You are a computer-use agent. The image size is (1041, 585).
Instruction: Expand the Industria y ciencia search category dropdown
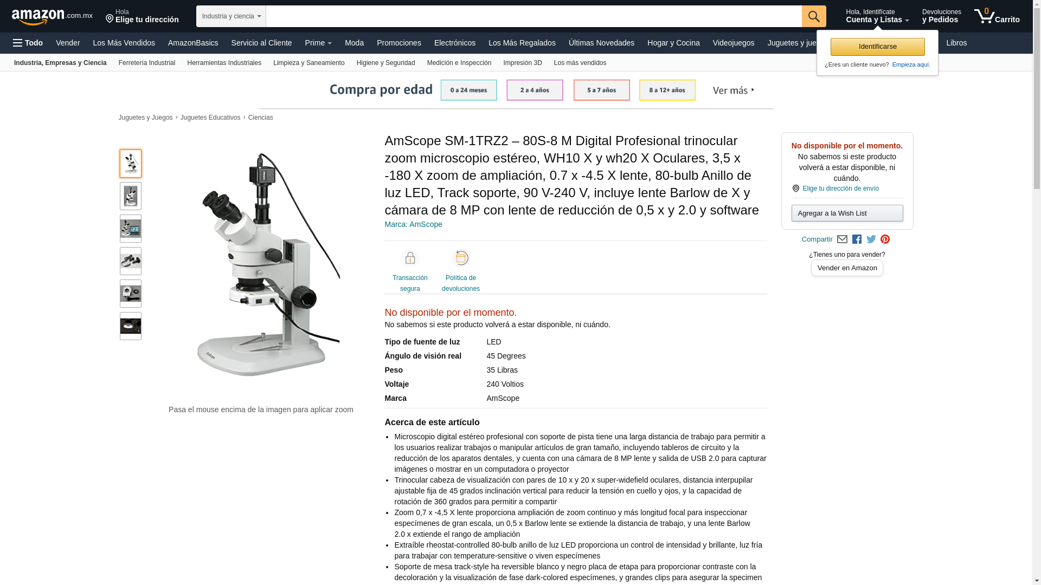(231, 16)
